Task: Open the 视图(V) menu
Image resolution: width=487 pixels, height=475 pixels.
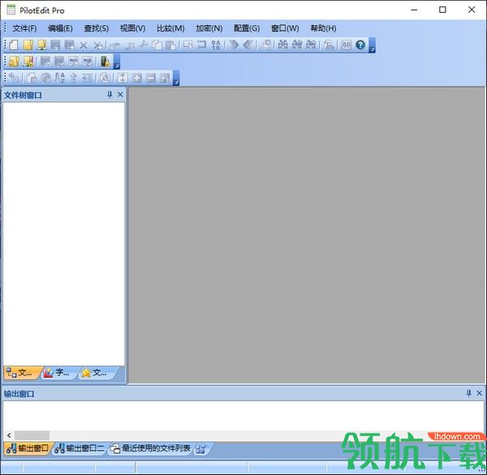Action: pos(132,28)
